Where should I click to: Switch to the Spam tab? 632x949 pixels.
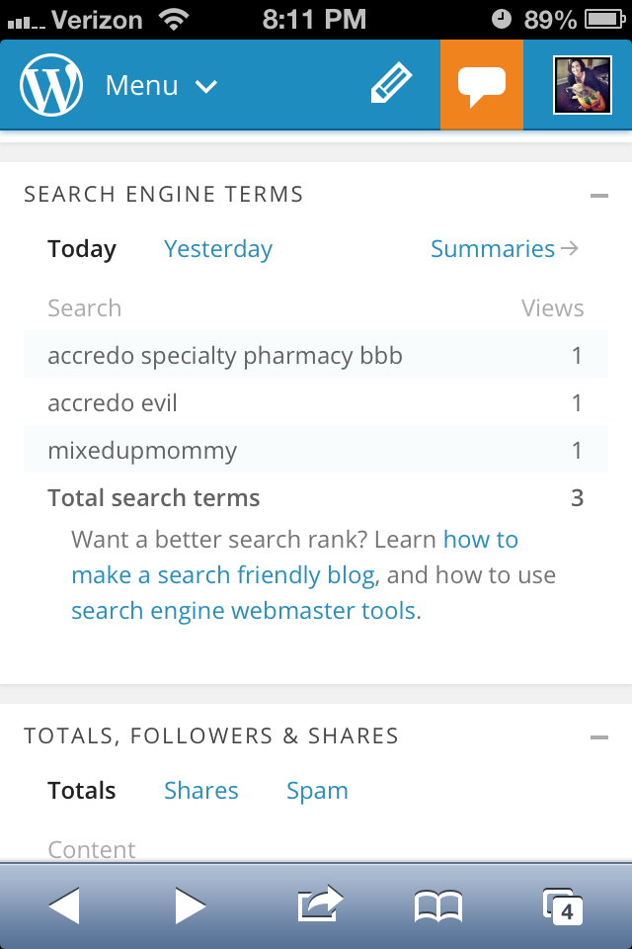pos(317,791)
